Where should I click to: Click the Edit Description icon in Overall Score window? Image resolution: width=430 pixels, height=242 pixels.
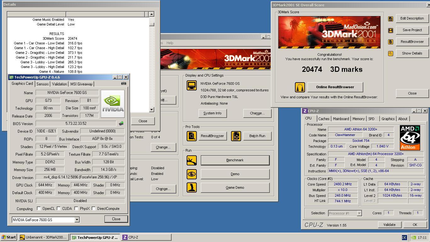click(391, 19)
